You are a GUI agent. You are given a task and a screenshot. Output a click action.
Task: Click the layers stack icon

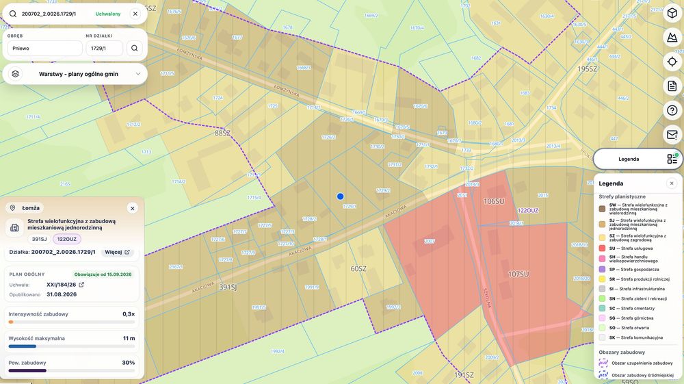15,74
